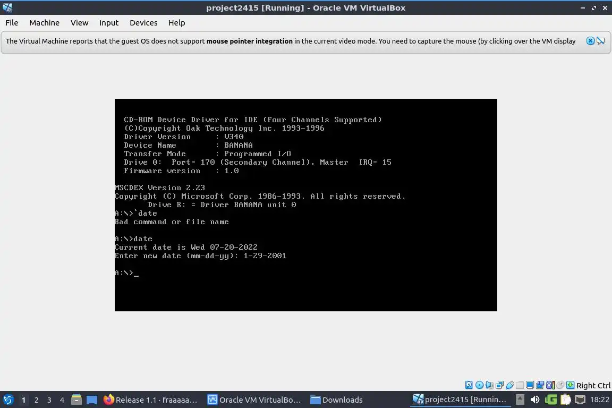The image size is (612, 408).
Task: Switch to Downloads folder window
Action: coord(336,399)
